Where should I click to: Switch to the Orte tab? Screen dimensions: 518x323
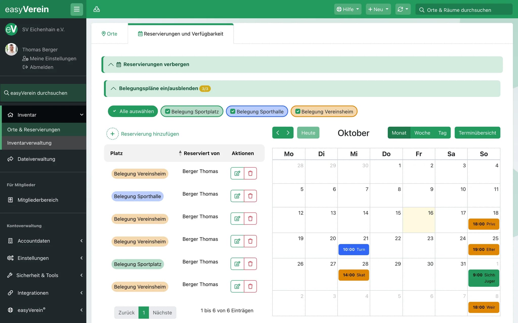tap(110, 34)
